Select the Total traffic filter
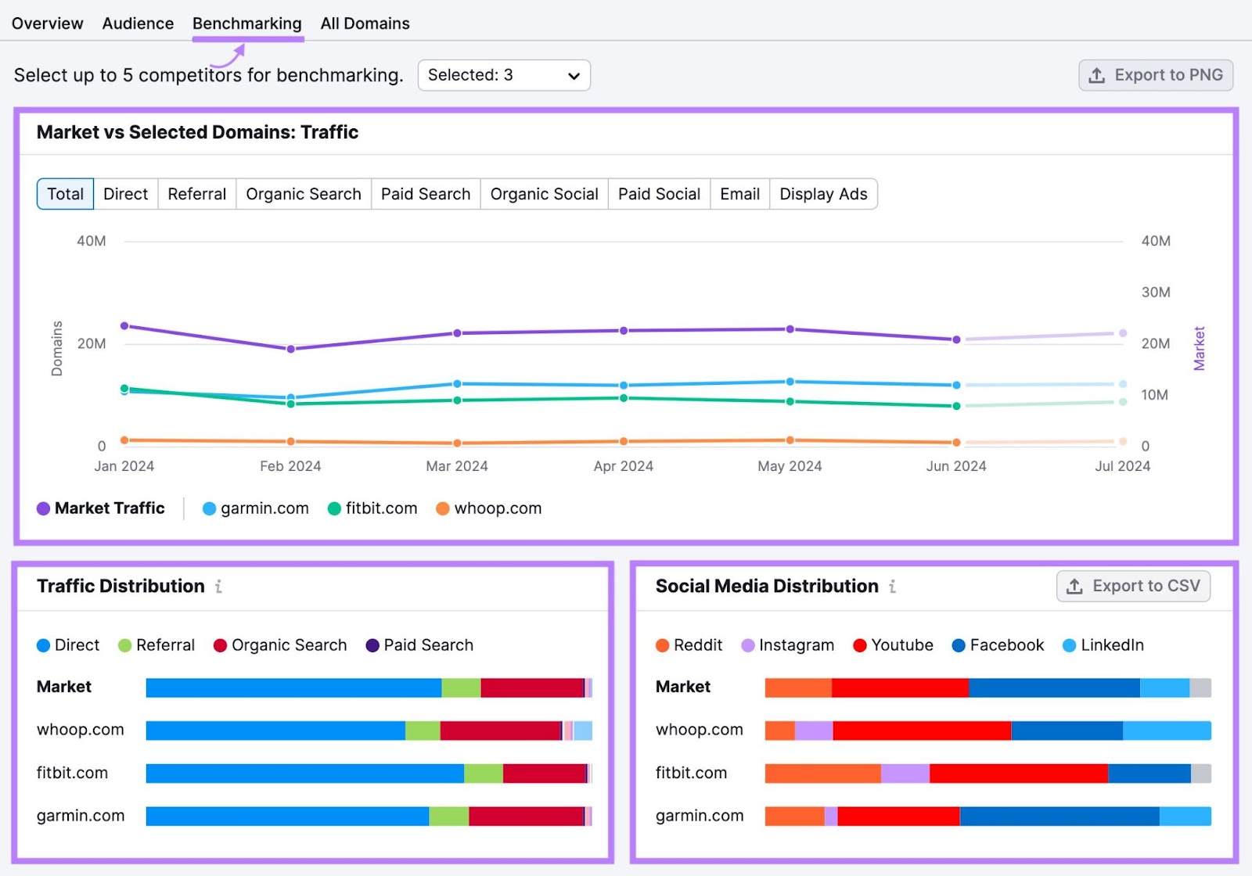 (65, 194)
